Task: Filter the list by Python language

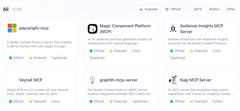Action: click(x=214, y=9)
